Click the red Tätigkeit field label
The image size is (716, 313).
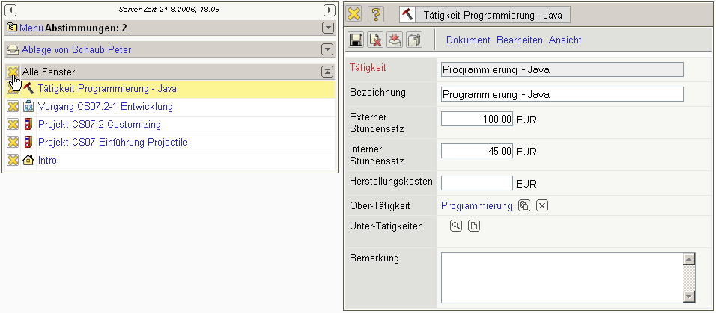coord(368,67)
